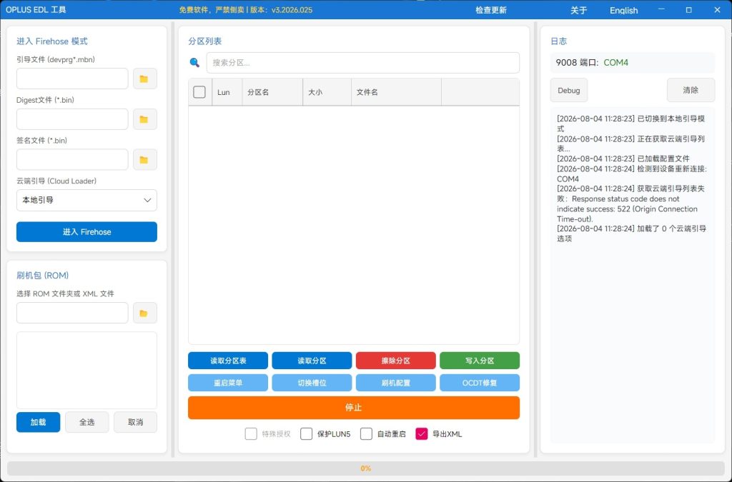Focus the 引导文件 path input field
The height and width of the screenshot is (482, 732).
(72, 79)
